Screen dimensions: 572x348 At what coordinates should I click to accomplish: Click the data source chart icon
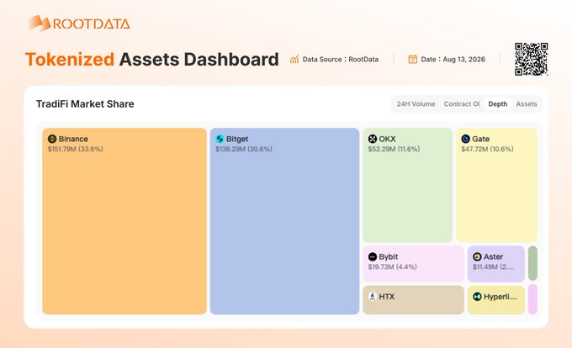(294, 60)
